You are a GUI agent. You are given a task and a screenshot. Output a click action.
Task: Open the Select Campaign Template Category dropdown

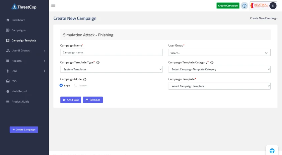(219, 69)
